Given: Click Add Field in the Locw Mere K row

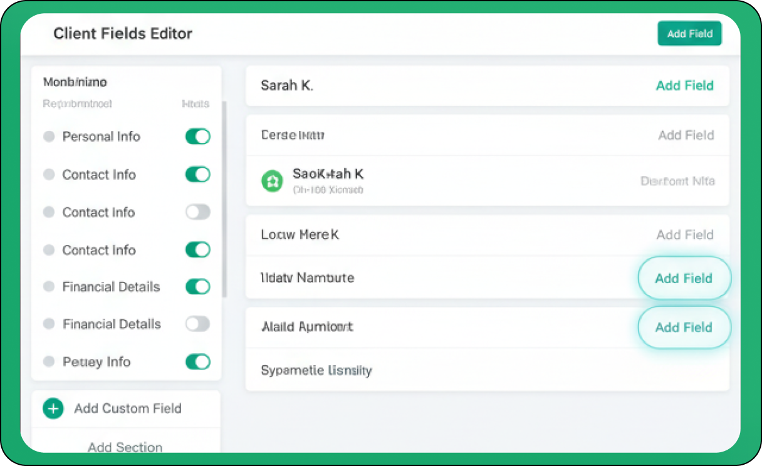Looking at the screenshot, I should (685, 235).
